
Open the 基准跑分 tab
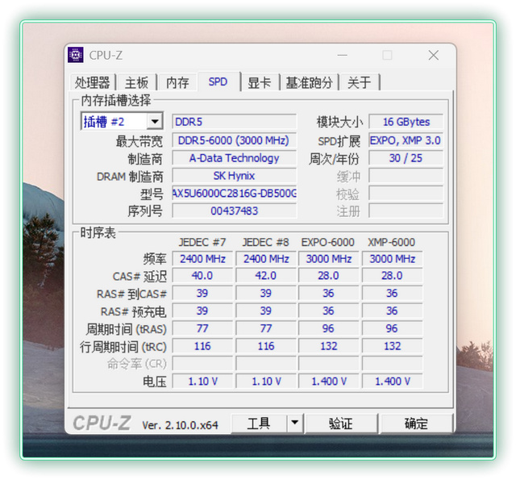[x=309, y=82]
